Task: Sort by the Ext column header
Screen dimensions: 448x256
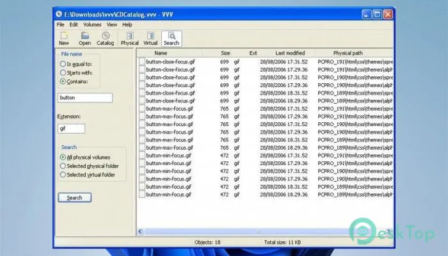Action: click(x=253, y=53)
